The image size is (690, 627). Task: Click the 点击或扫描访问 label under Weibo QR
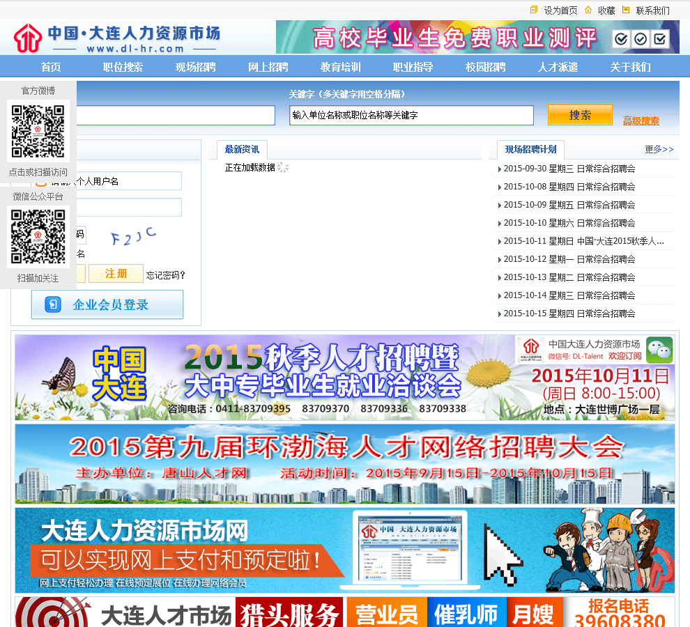[38, 172]
